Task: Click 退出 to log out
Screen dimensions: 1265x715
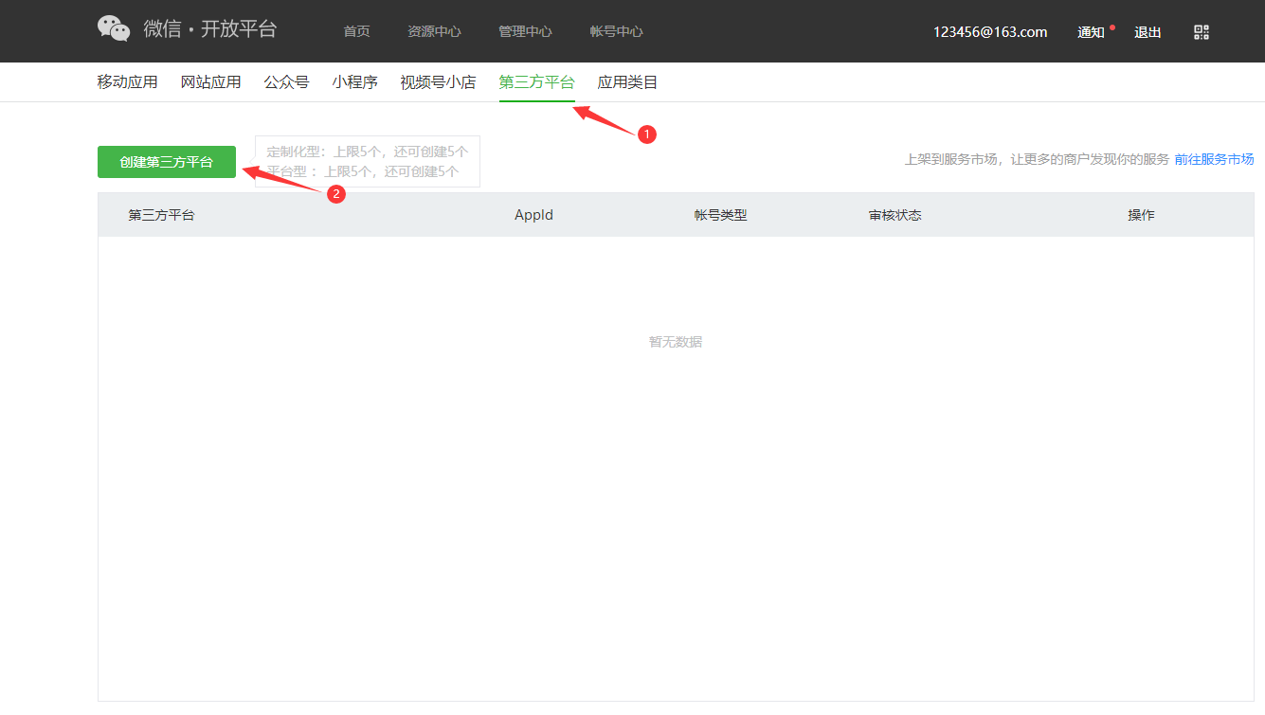Action: (1148, 32)
